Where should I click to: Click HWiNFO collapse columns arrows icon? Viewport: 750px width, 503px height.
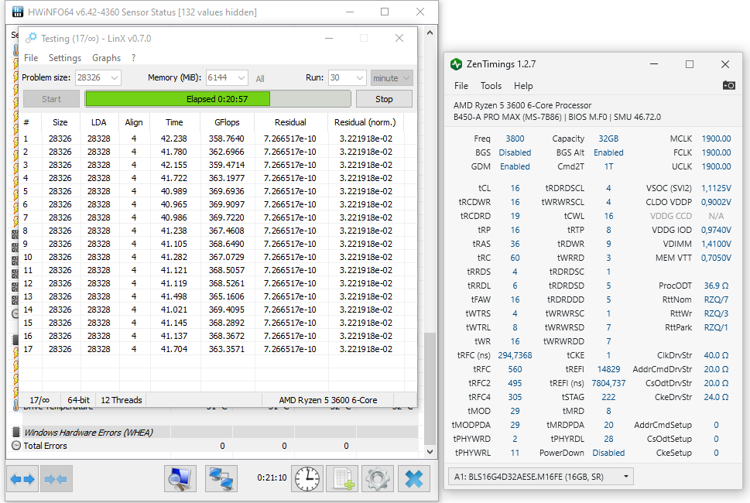click(x=56, y=478)
